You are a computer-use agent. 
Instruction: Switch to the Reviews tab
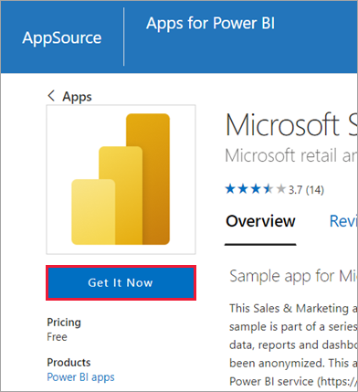[x=343, y=221]
